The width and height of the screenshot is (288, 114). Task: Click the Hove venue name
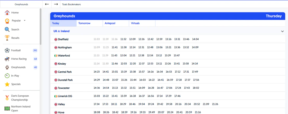click(x=61, y=112)
